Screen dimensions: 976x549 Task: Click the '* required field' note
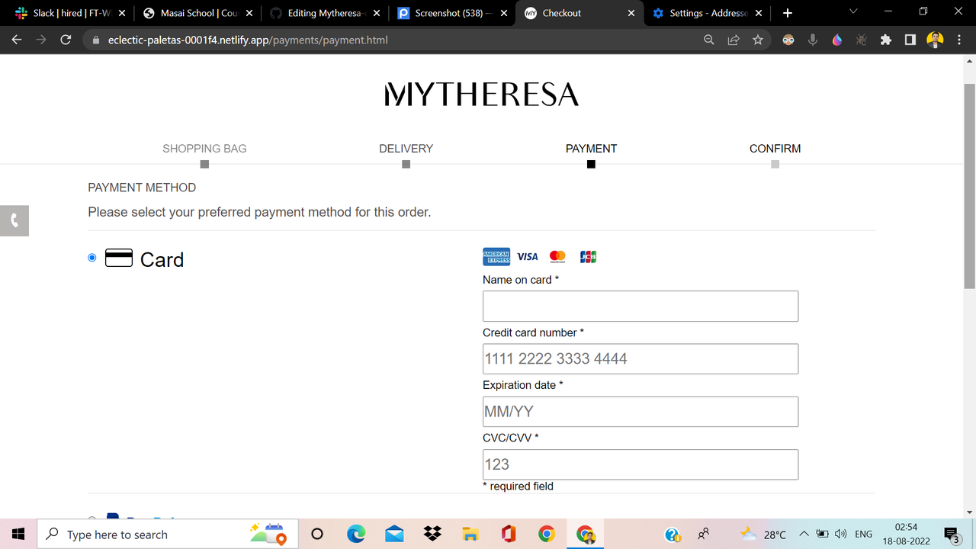click(x=518, y=486)
